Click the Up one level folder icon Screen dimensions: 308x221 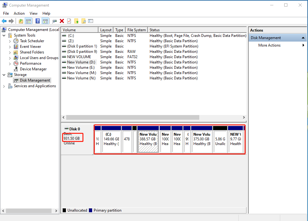[21, 21]
